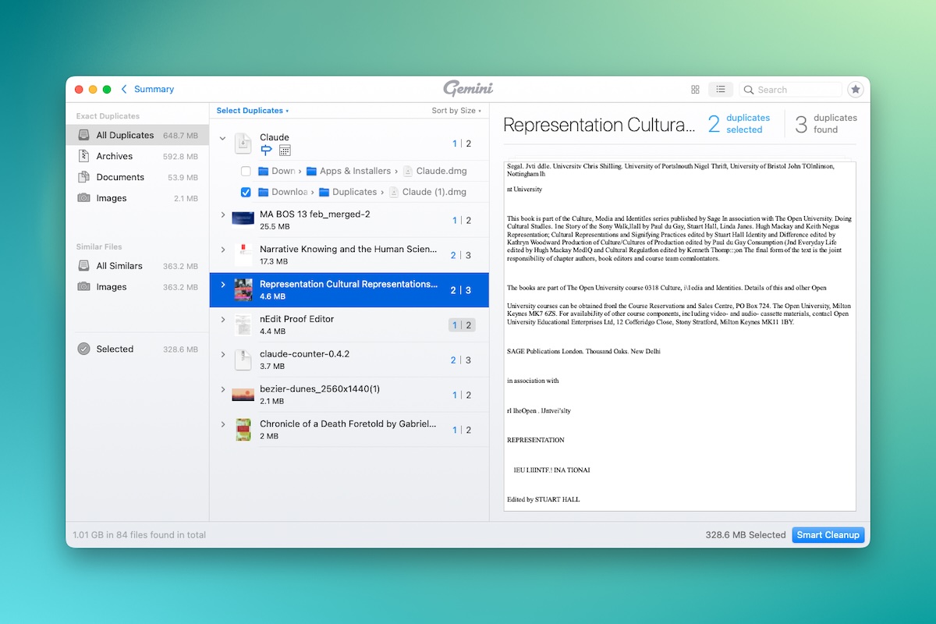Show the Selected files list
Screen dimensions: 936x624
tap(137, 349)
